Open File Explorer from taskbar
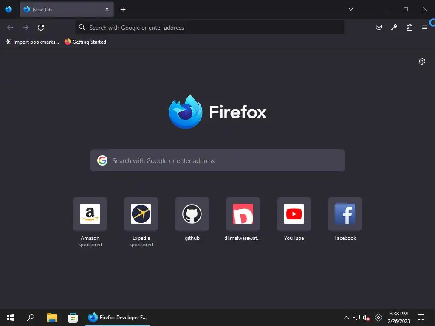 (52, 318)
